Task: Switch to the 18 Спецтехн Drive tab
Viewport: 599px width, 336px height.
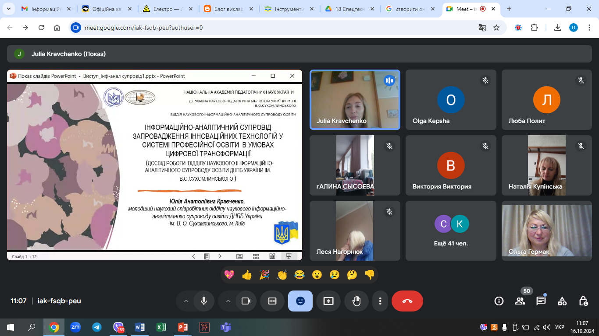Action: tap(347, 9)
